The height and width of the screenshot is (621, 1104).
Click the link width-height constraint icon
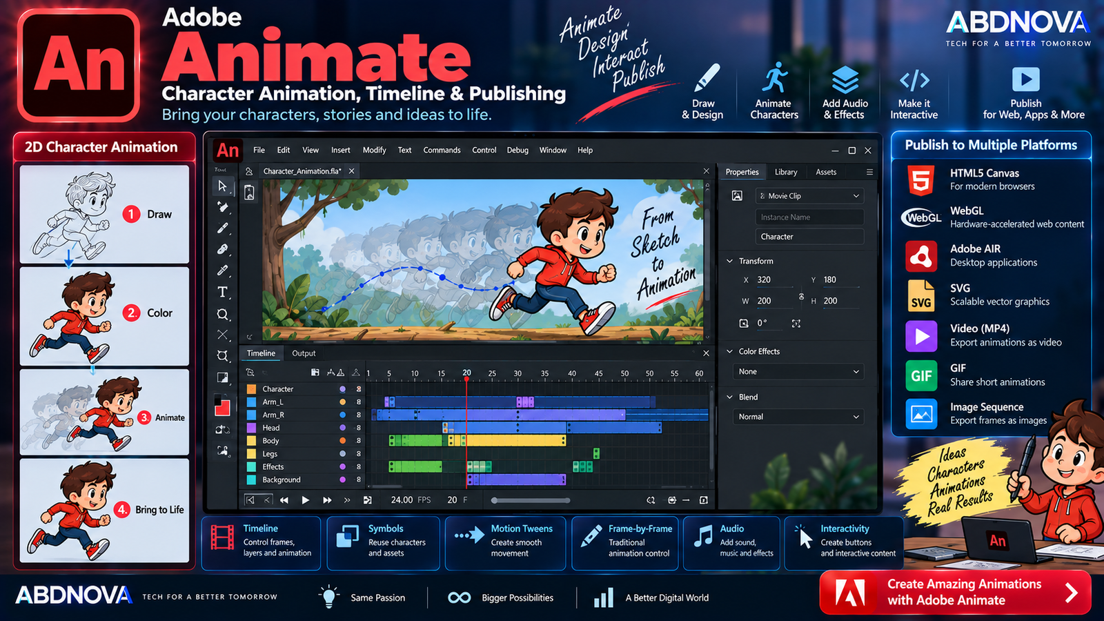(x=801, y=297)
